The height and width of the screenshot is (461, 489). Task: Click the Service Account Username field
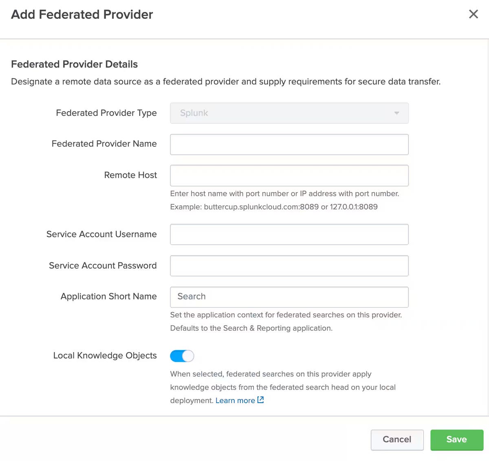289,235
